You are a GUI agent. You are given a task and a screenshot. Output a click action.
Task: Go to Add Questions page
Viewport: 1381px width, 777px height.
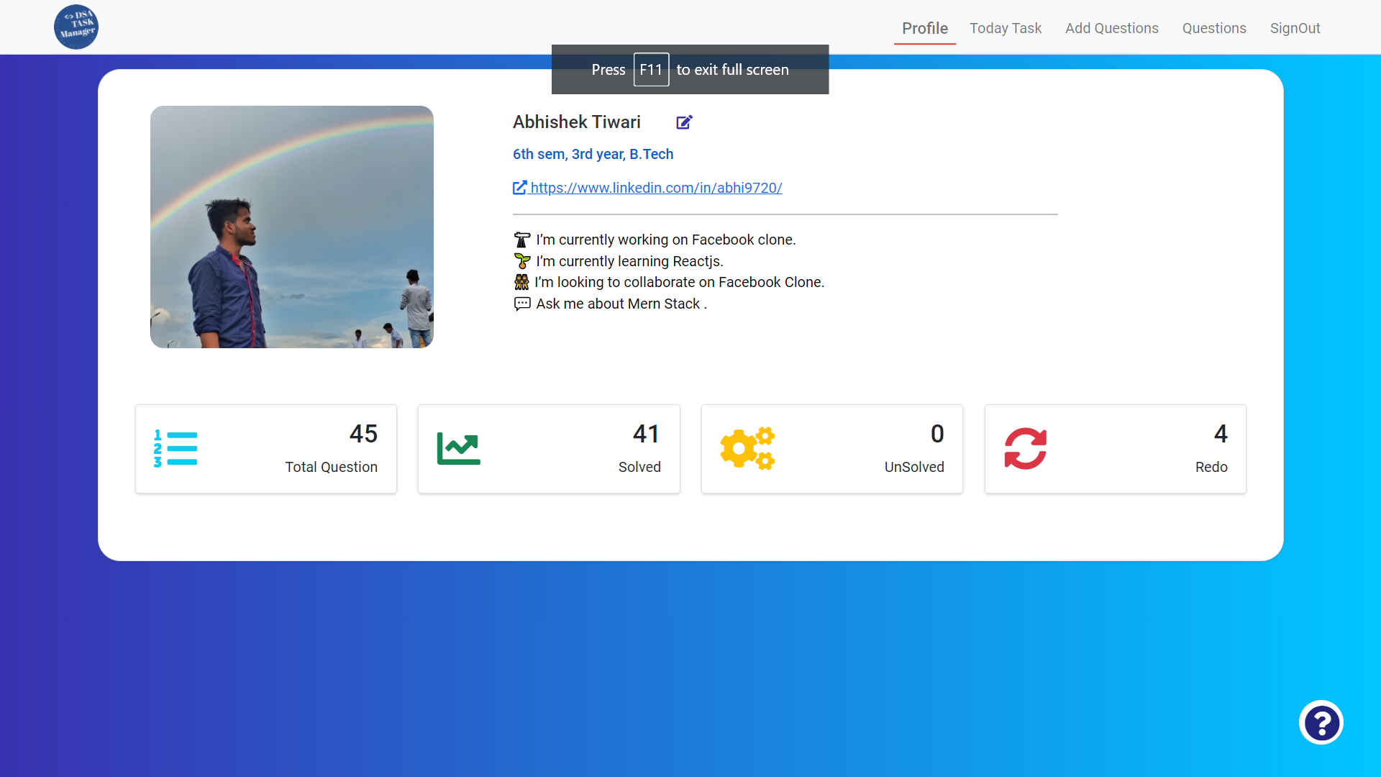pos(1111,28)
